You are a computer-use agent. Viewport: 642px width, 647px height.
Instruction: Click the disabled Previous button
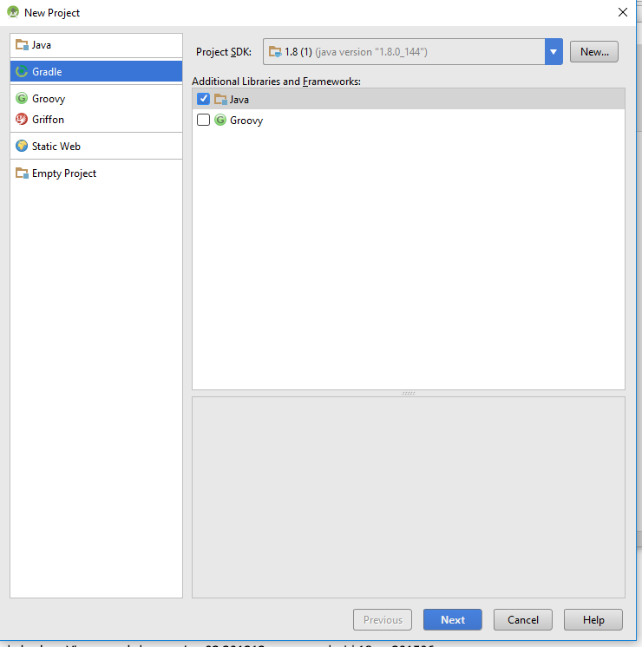pyautogui.click(x=383, y=619)
